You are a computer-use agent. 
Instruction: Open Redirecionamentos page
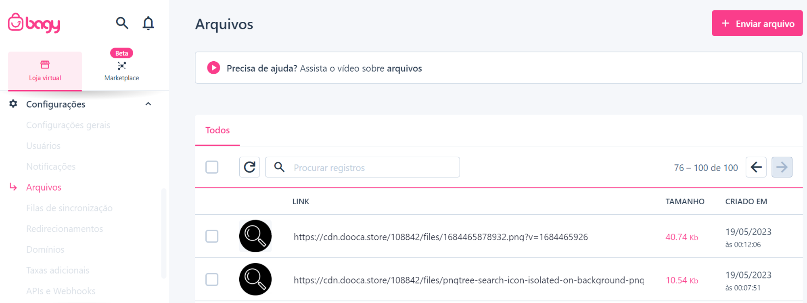(65, 229)
